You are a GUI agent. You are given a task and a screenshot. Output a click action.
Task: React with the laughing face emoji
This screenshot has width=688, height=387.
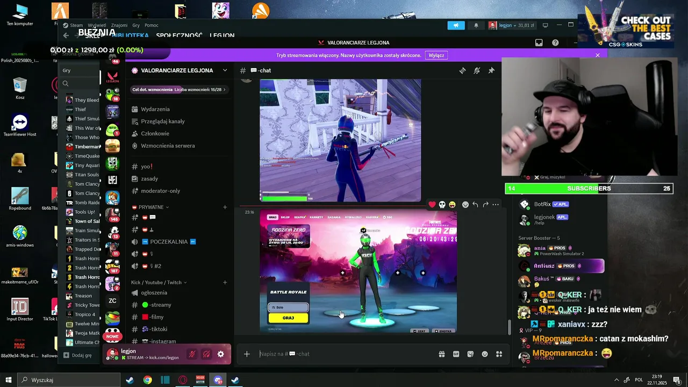point(452,204)
